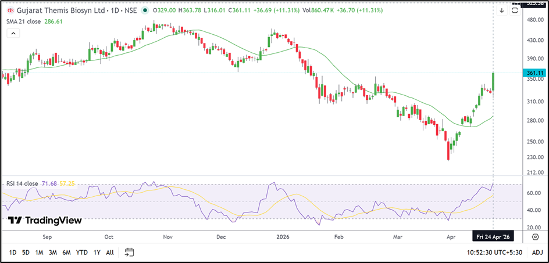549x263 pixels.
Task: Switch to the 1M range
Action: tap(39, 252)
